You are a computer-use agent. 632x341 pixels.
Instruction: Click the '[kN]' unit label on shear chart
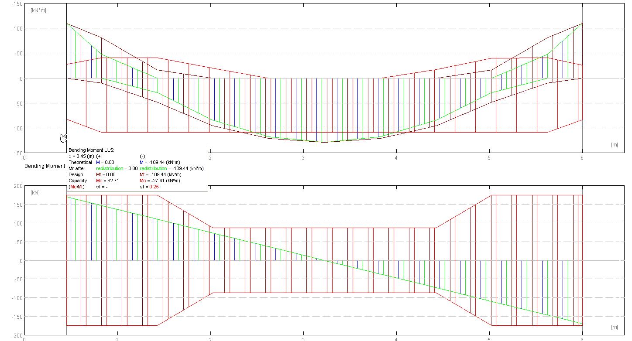35,192
